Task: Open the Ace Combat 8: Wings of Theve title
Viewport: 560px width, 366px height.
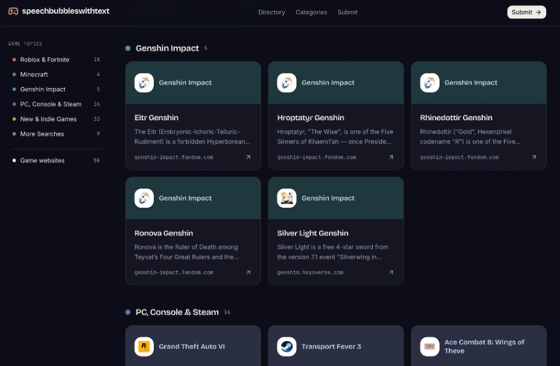Action: point(485,346)
